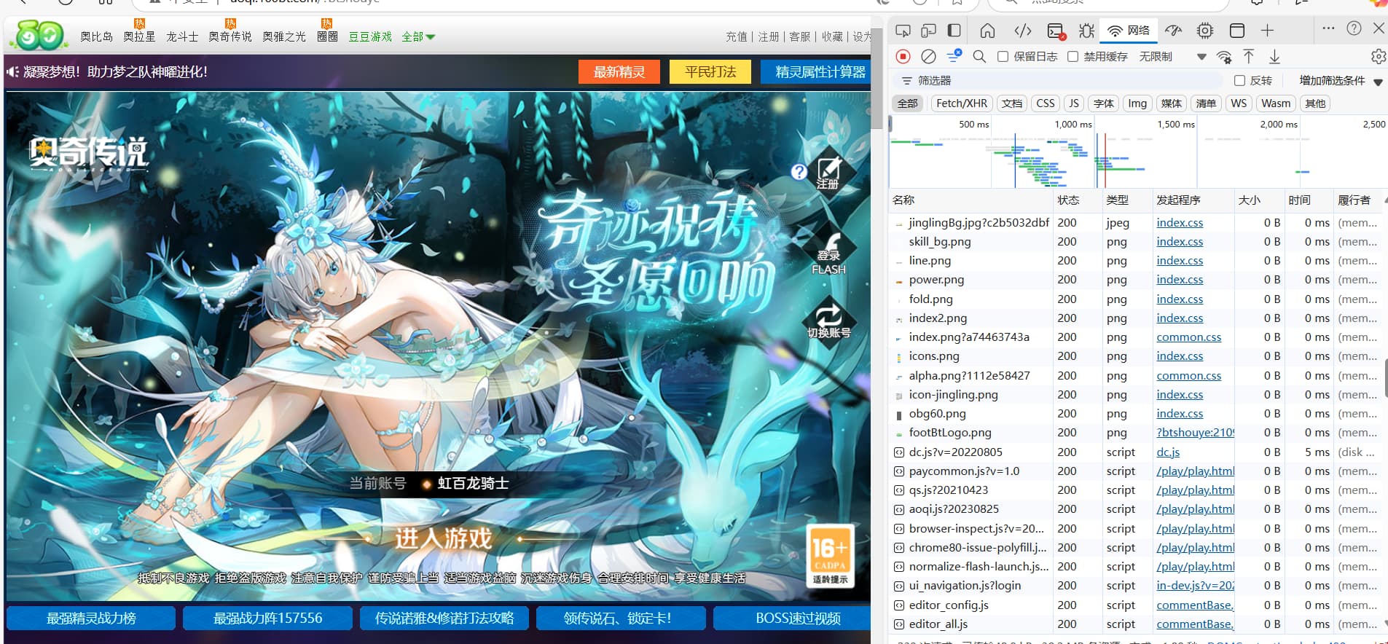Open network search magnifier
1388x644 pixels.
(x=979, y=56)
